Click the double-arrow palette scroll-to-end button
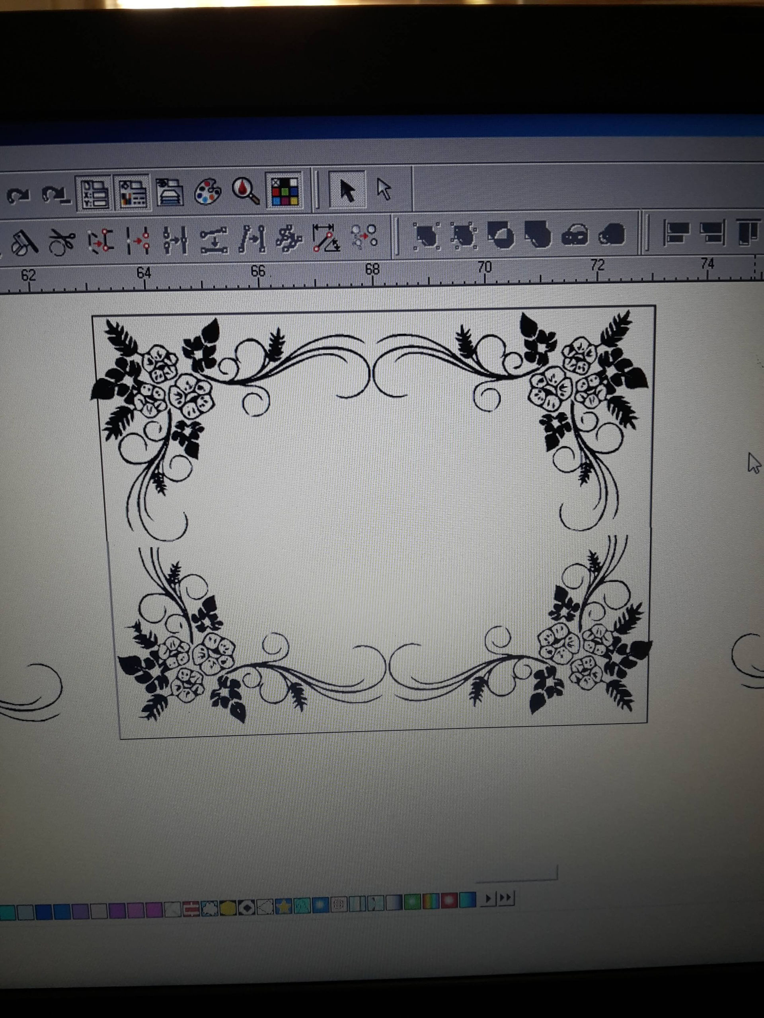764x1018 pixels. click(506, 898)
